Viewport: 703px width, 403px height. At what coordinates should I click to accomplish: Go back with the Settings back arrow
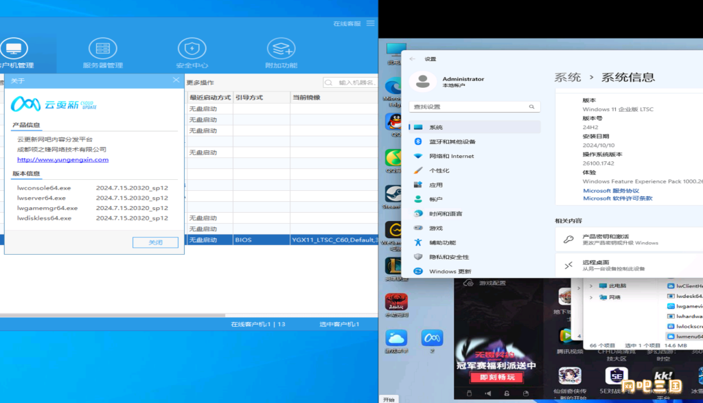click(x=413, y=59)
